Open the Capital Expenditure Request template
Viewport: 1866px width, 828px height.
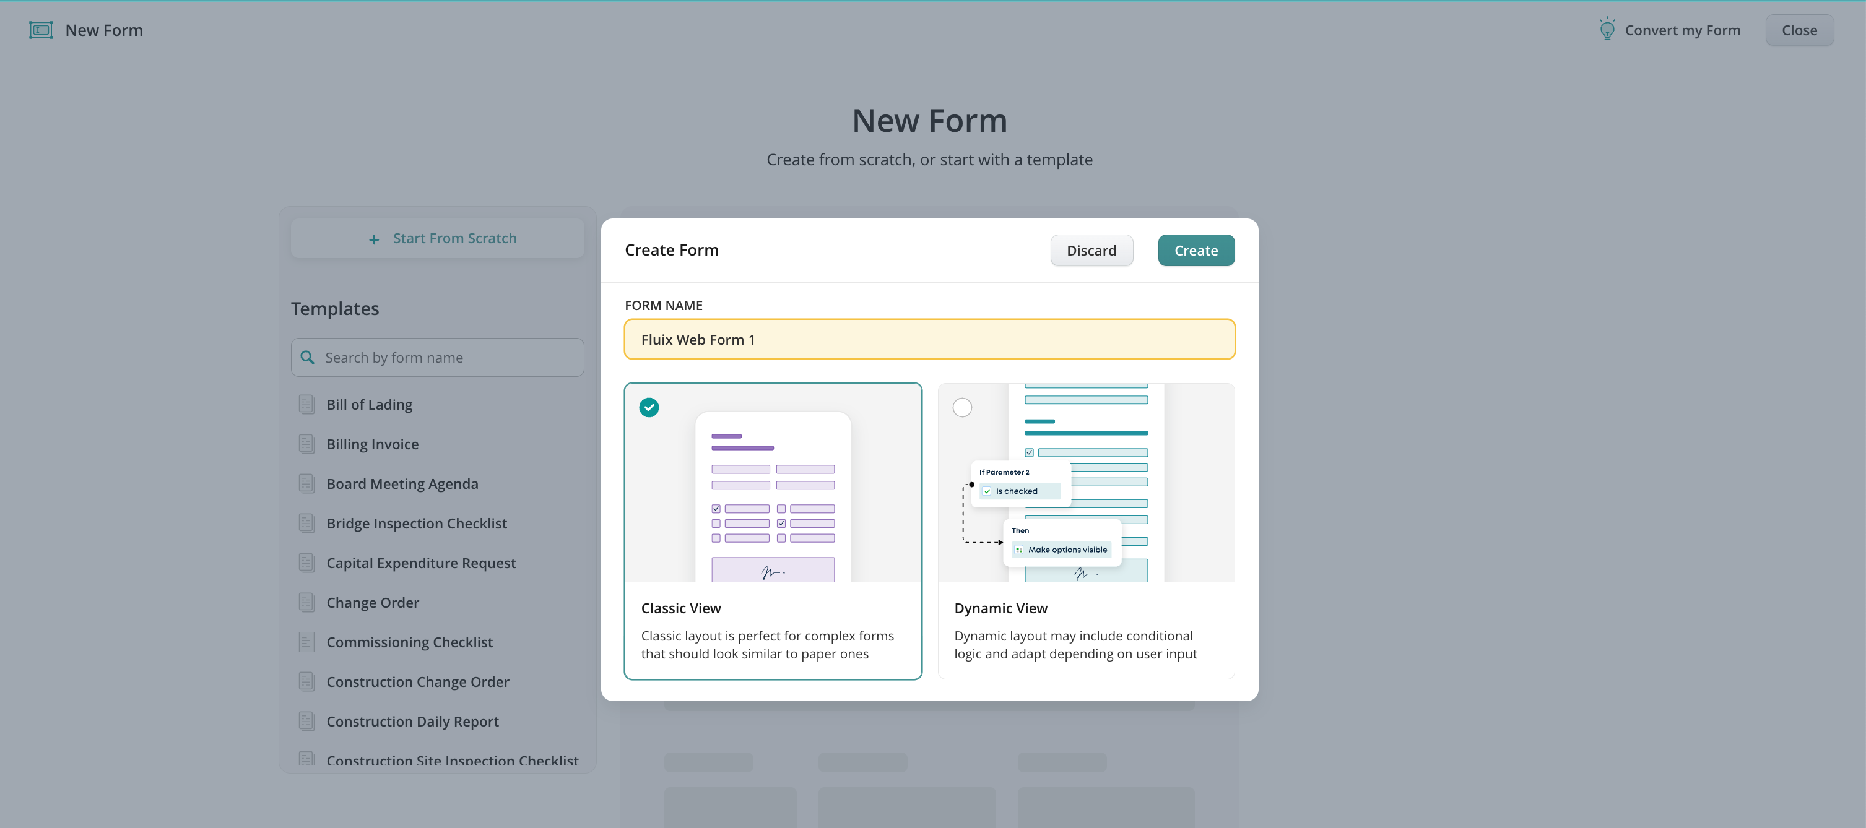421,563
